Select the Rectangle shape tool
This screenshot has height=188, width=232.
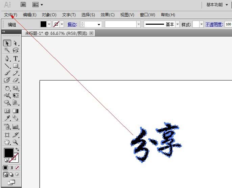(15, 66)
